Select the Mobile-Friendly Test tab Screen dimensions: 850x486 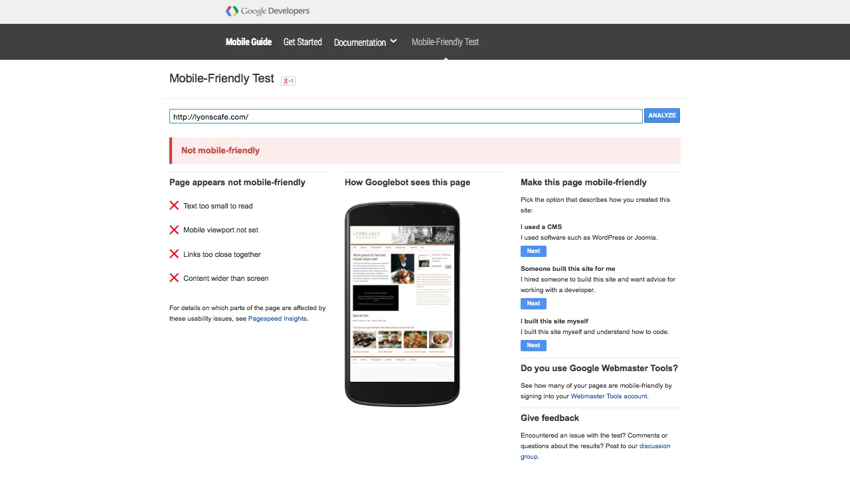pos(445,42)
